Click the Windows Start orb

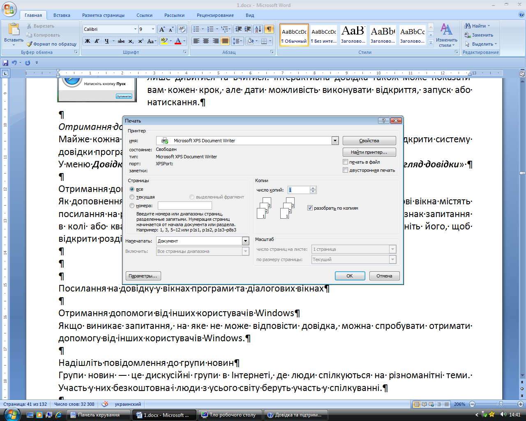click(x=12, y=414)
